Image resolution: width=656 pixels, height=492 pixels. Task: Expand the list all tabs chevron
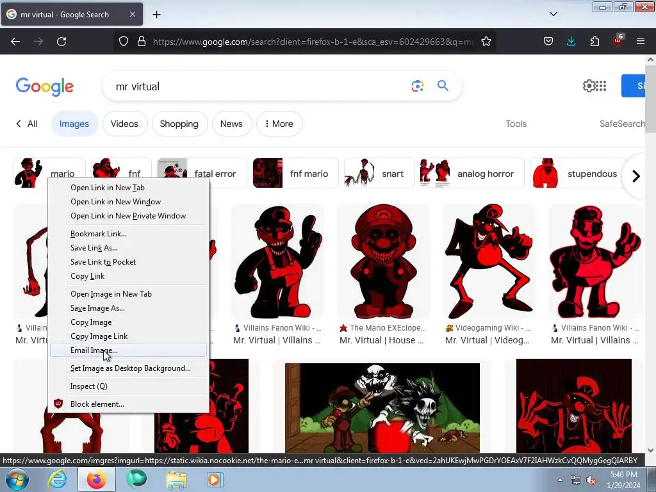coord(553,14)
